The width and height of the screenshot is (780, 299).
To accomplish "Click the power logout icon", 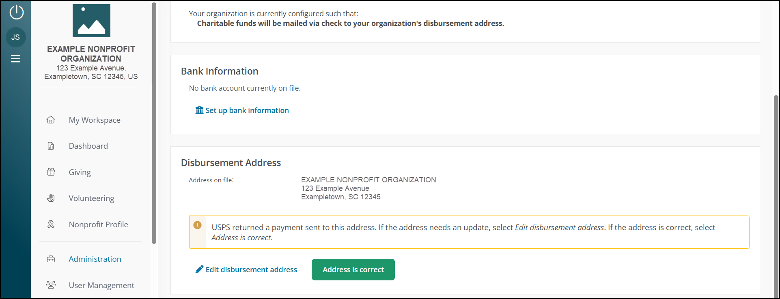I will [x=16, y=12].
